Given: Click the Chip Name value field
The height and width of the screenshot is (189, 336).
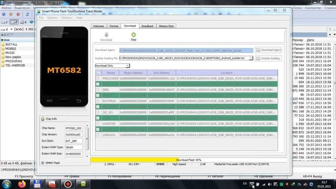Looking at the screenshot, I should [73, 128].
